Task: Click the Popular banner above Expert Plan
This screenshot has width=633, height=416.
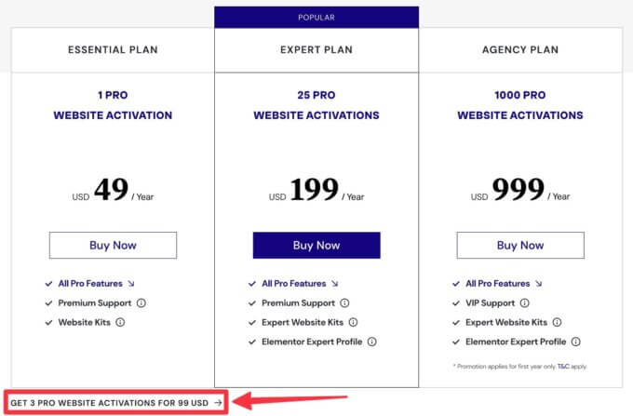Action: pyautogui.click(x=316, y=18)
